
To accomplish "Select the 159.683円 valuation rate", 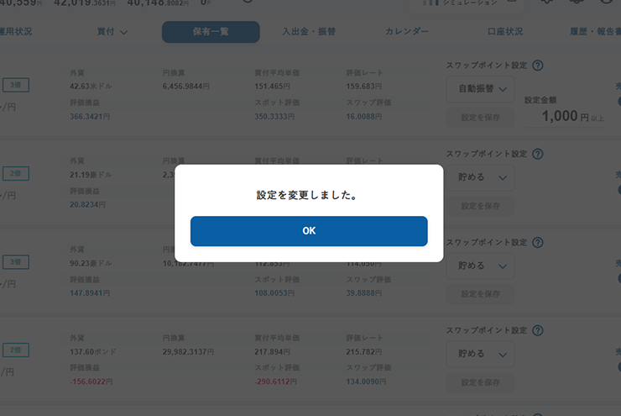I will click(x=364, y=86).
